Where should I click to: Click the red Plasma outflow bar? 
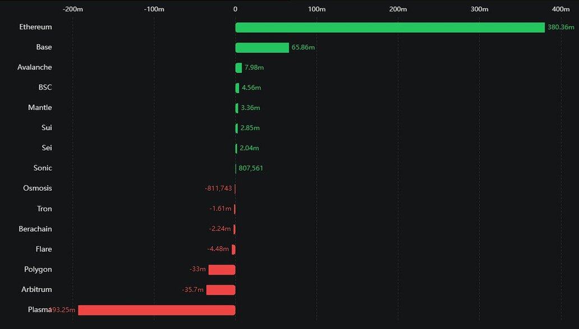[x=157, y=310]
